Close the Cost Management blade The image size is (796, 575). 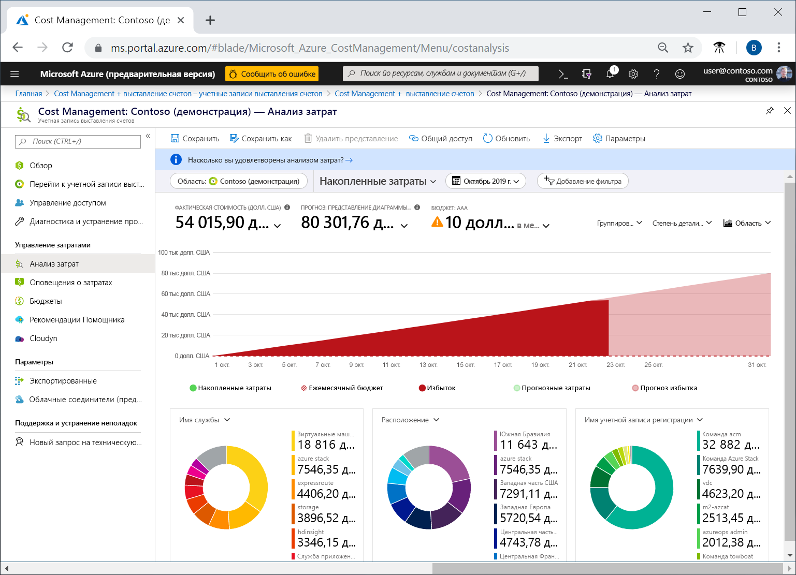pos(787,110)
